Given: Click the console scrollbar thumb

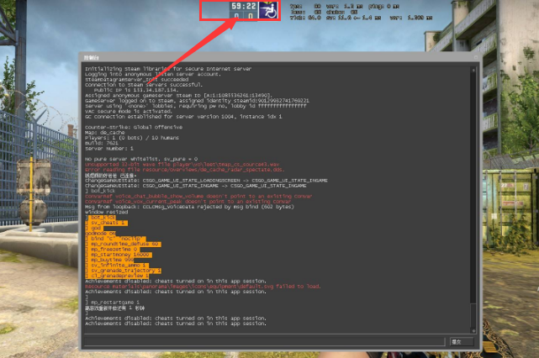Looking at the screenshot, I should pyautogui.click(x=473, y=315).
